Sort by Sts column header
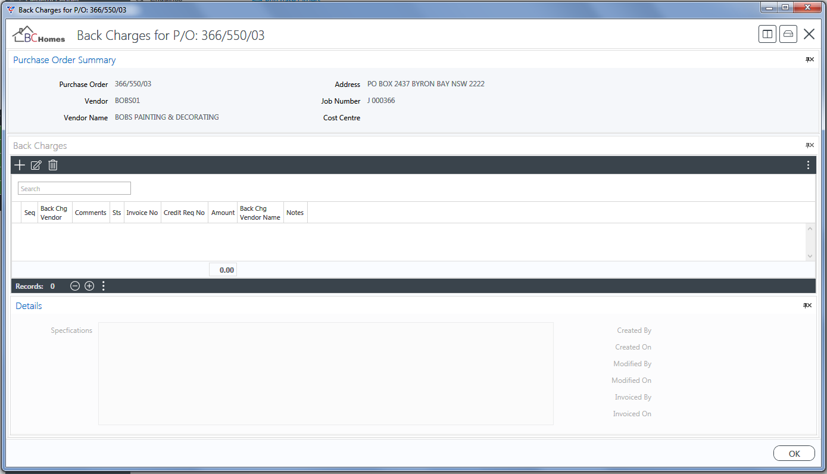This screenshot has width=827, height=474. pos(117,213)
